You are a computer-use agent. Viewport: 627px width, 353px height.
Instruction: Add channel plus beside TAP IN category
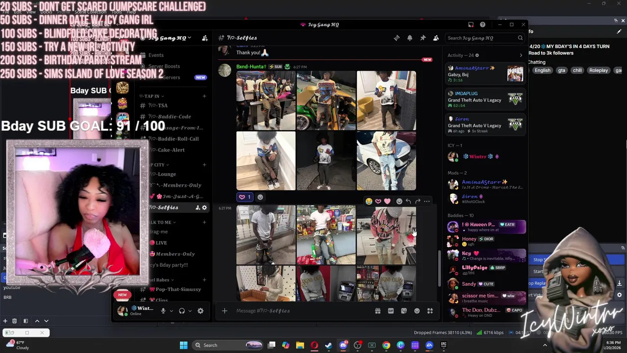pos(204,96)
